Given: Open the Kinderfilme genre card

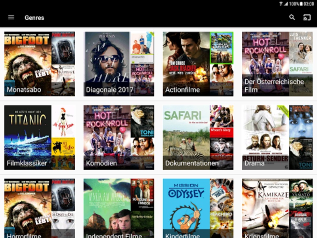Looking at the screenshot, I should pos(198,208).
